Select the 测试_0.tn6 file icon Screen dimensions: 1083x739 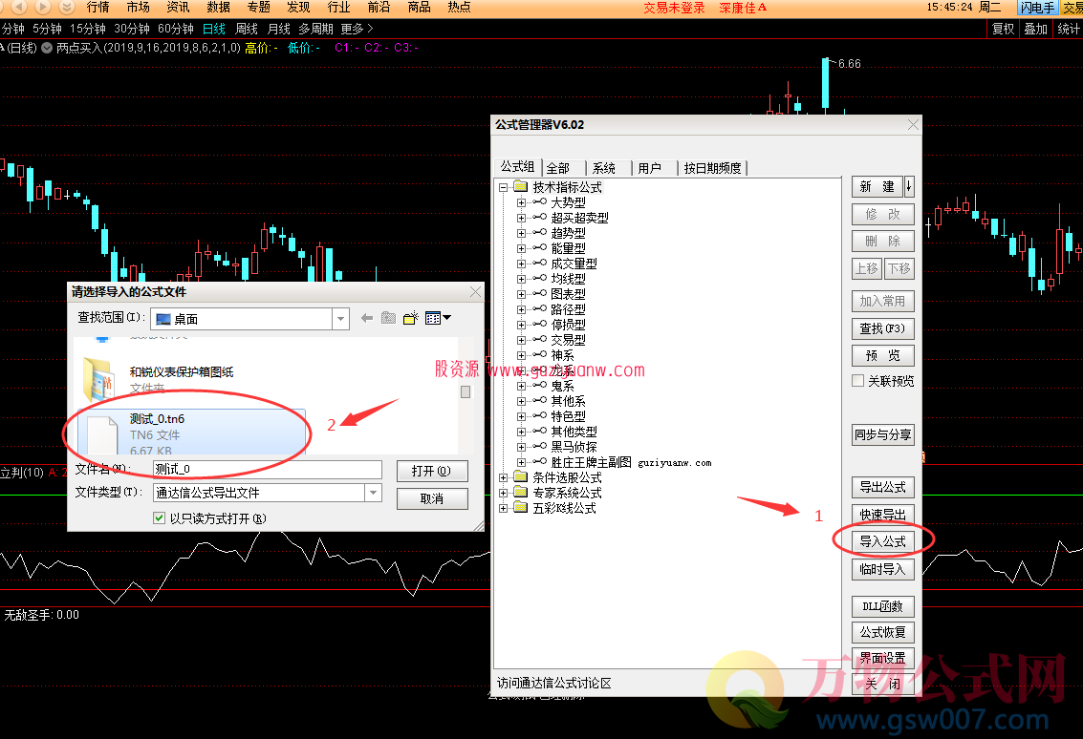coord(101,433)
